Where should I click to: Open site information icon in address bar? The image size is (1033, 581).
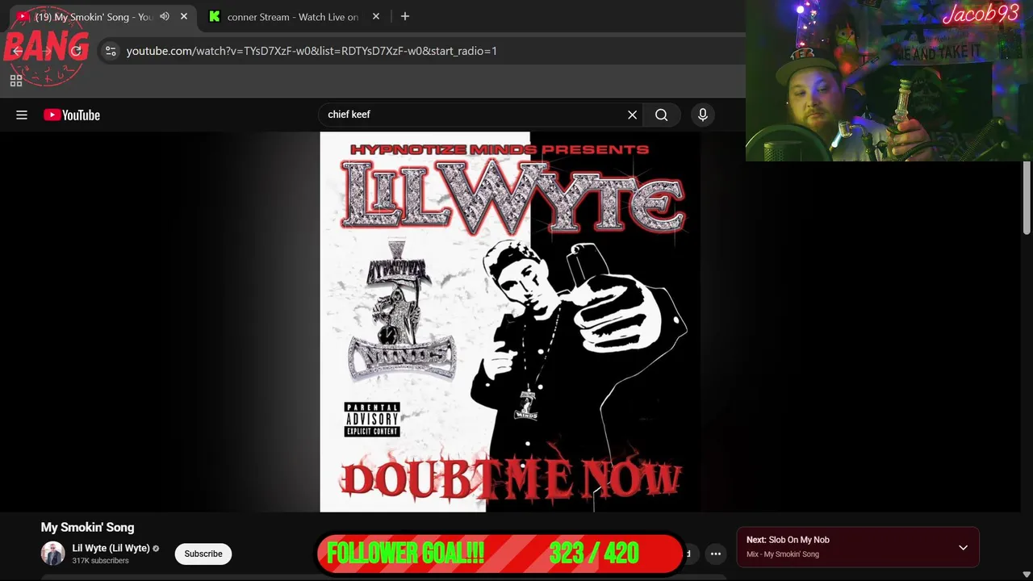111,51
